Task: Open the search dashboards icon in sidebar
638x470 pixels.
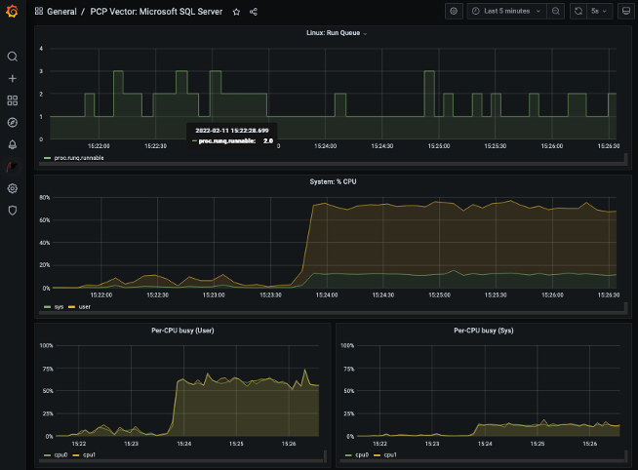Action: (13, 57)
